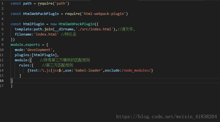
Task: Click the word HtmlWebPackPlugin on line 3
Action: coord(41,14)
